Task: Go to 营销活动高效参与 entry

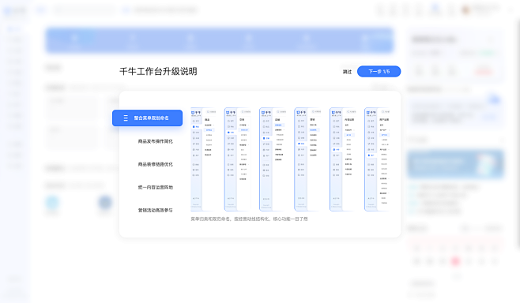Action: pyautogui.click(x=155, y=210)
